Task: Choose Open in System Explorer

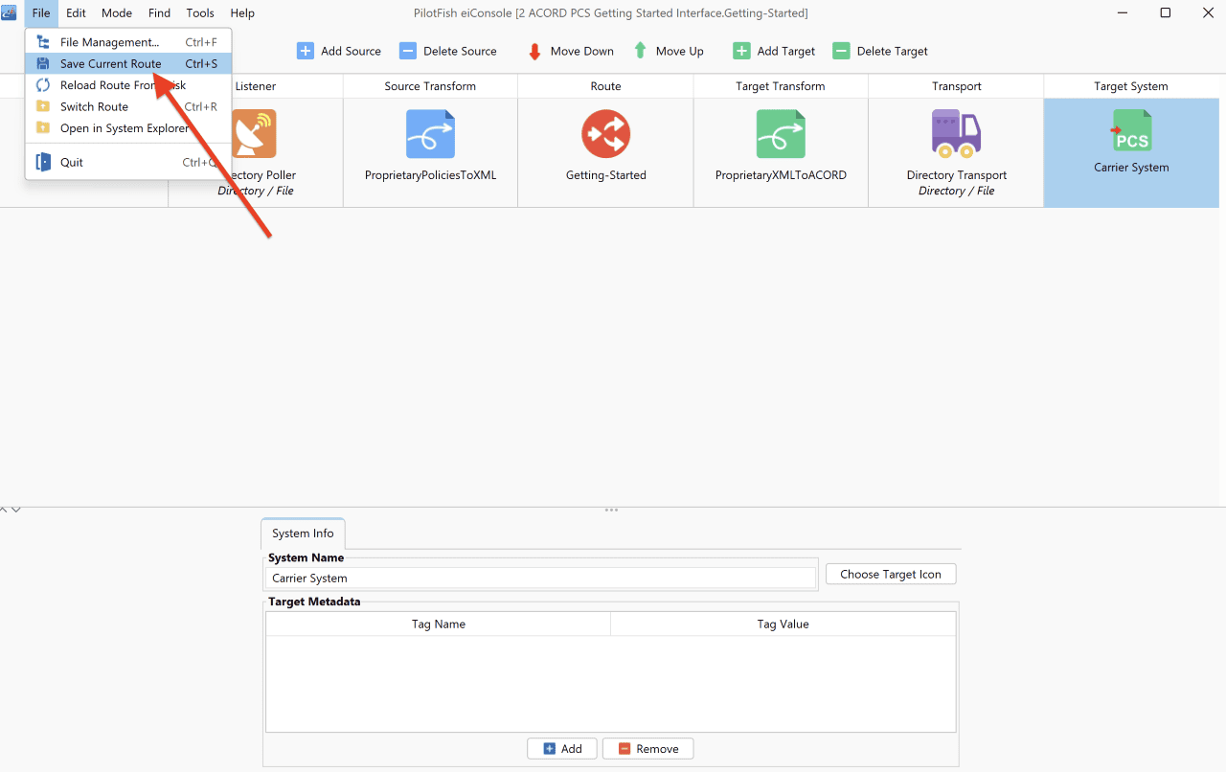Action: [x=128, y=128]
